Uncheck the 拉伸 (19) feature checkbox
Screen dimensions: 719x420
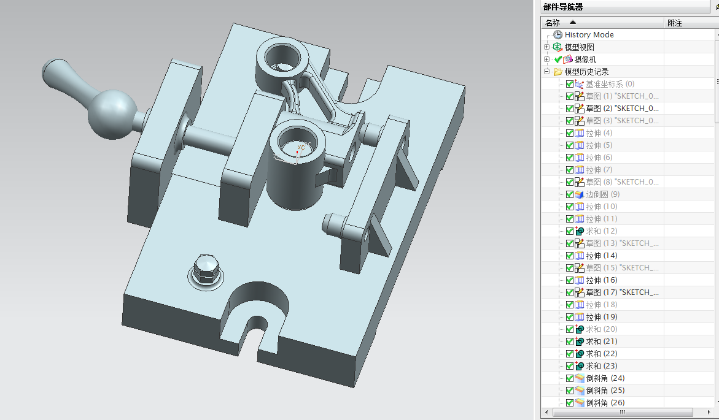[x=570, y=317]
